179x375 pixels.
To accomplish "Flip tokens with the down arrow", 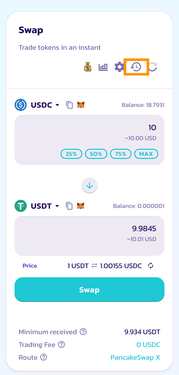I will click(89, 186).
